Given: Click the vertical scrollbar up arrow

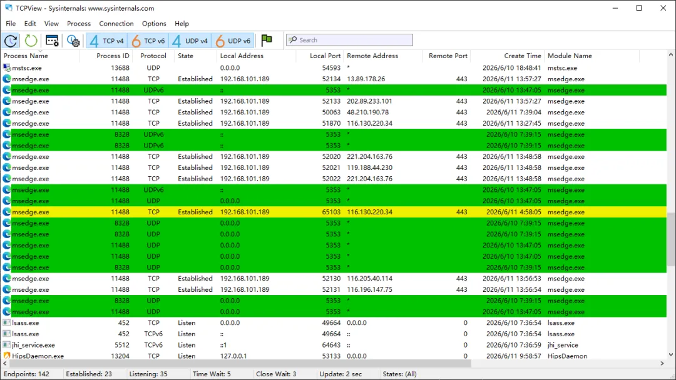Looking at the screenshot, I should pos(670,55).
